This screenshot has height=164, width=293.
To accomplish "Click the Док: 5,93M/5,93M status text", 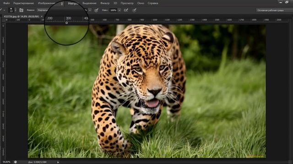I will pyautogui.click(x=38, y=162).
